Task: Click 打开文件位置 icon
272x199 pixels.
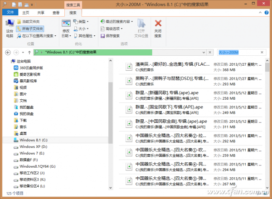Action: tap(141, 23)
